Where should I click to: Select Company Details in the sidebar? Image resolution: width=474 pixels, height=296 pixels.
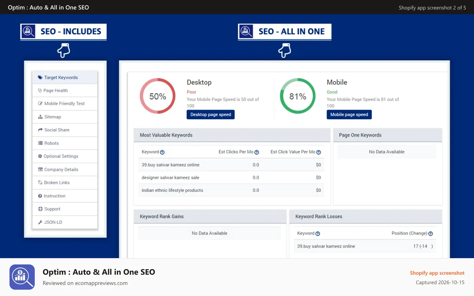point(65,170)
